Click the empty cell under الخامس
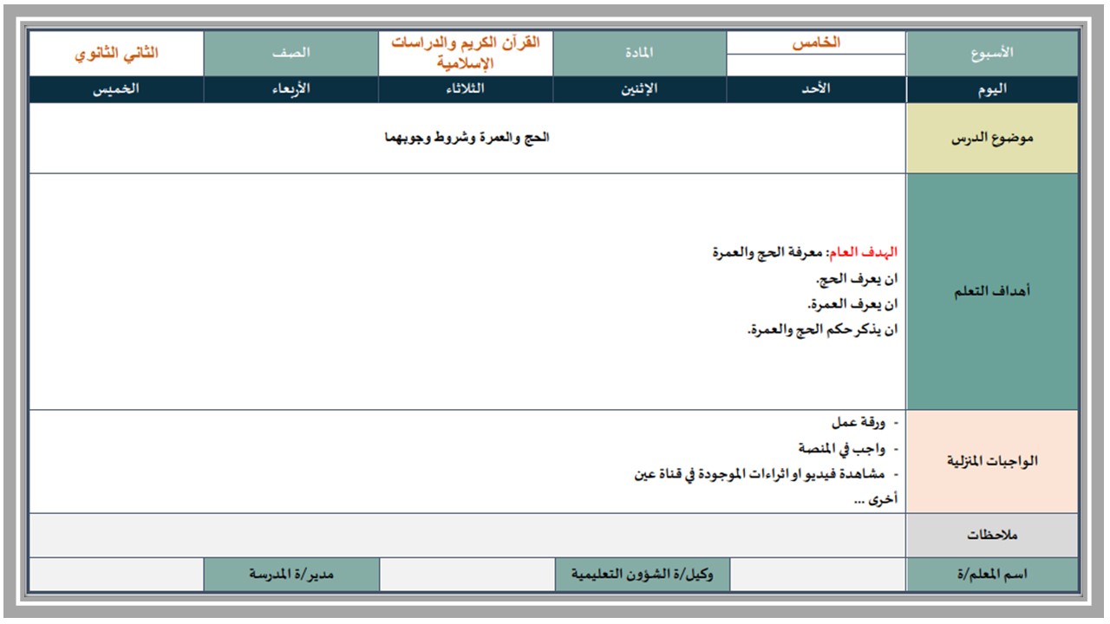Image resolution: width=1110 pixels, height=624 pixels. [x=816, y=65]
